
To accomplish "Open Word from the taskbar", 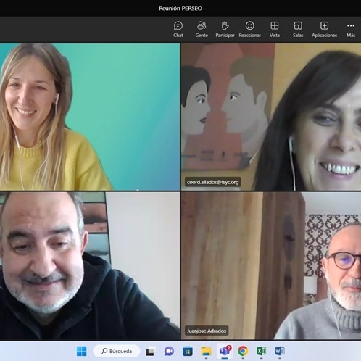I will click(x=280, y=351).
